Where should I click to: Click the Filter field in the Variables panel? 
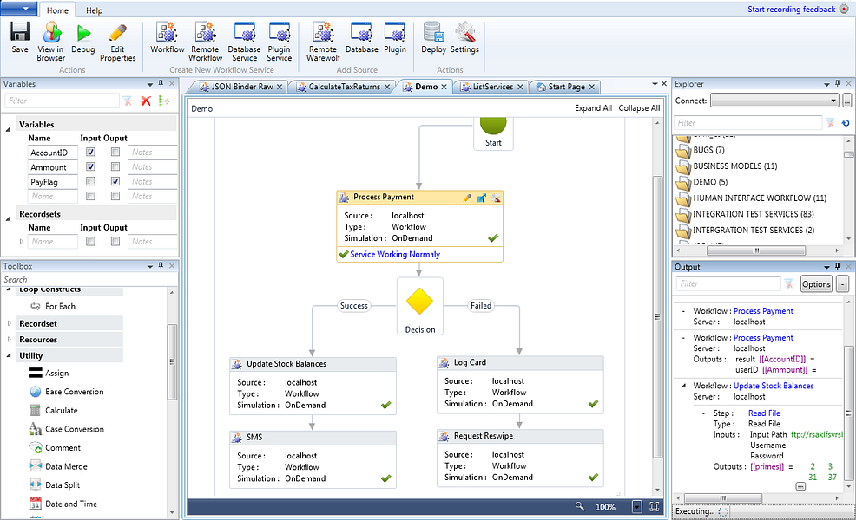click(61, 101)
